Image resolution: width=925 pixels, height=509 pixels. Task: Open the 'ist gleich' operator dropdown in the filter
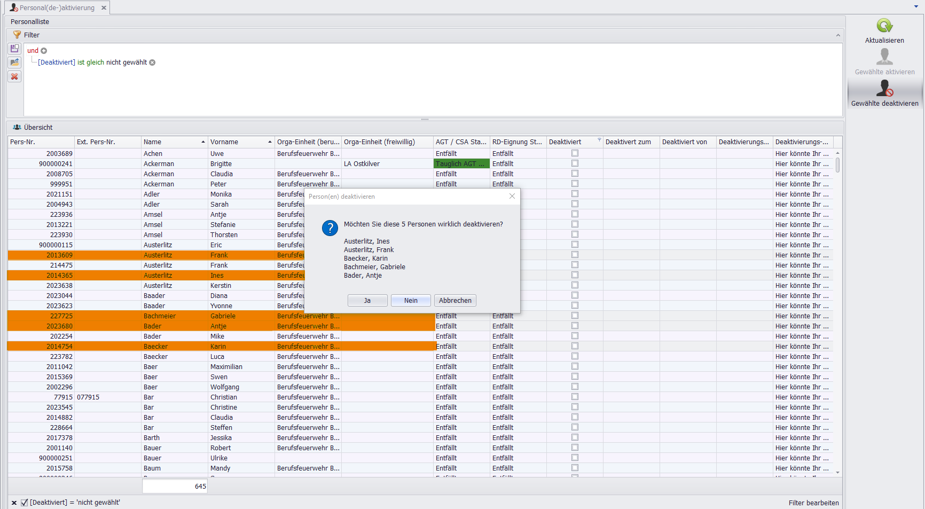90,62
